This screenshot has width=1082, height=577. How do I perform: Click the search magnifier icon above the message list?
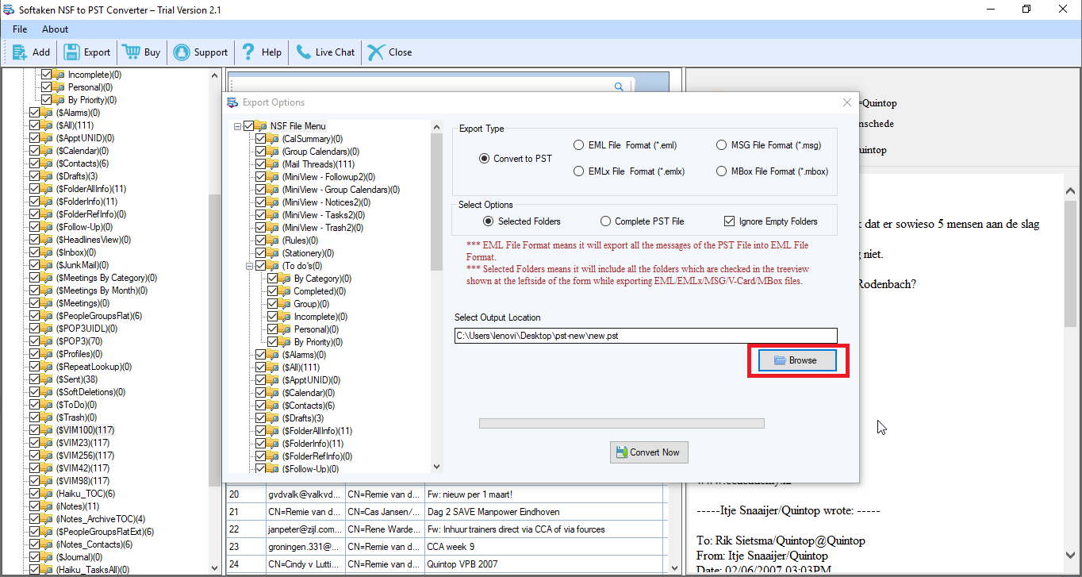[x=619, y=87]
